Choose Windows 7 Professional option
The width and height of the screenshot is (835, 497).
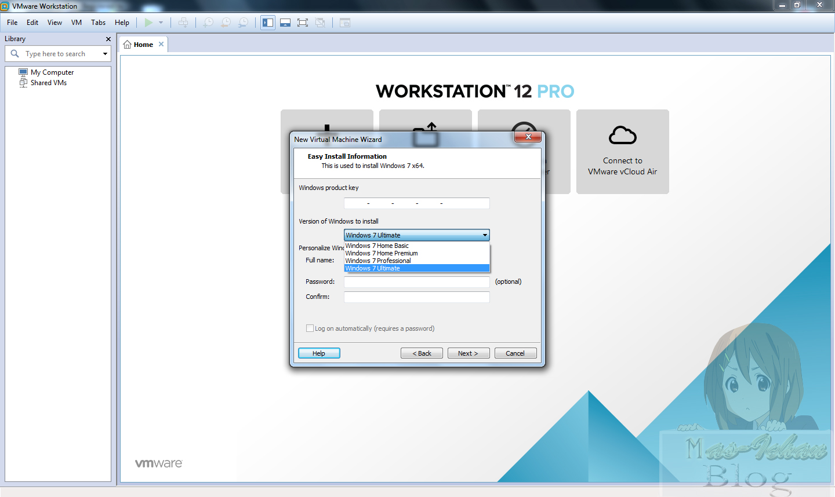pyautogui.click(x=417, y=261)
